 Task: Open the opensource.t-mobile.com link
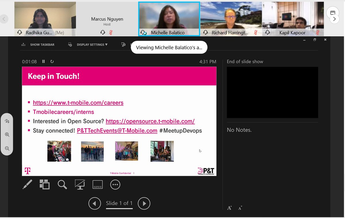click(x=150, y=121)
